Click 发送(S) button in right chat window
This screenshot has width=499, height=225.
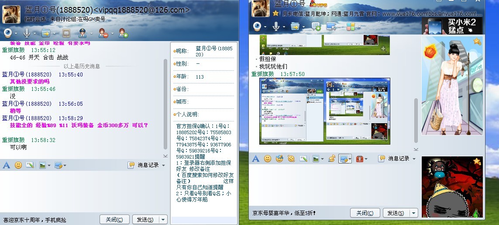[396, 213]
